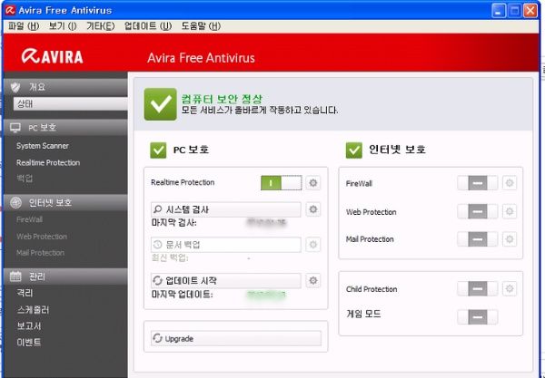Click the PC 보호 monitor icon in sidebar
The width and height of the screenshot is (545, 378).
point(15,128)
